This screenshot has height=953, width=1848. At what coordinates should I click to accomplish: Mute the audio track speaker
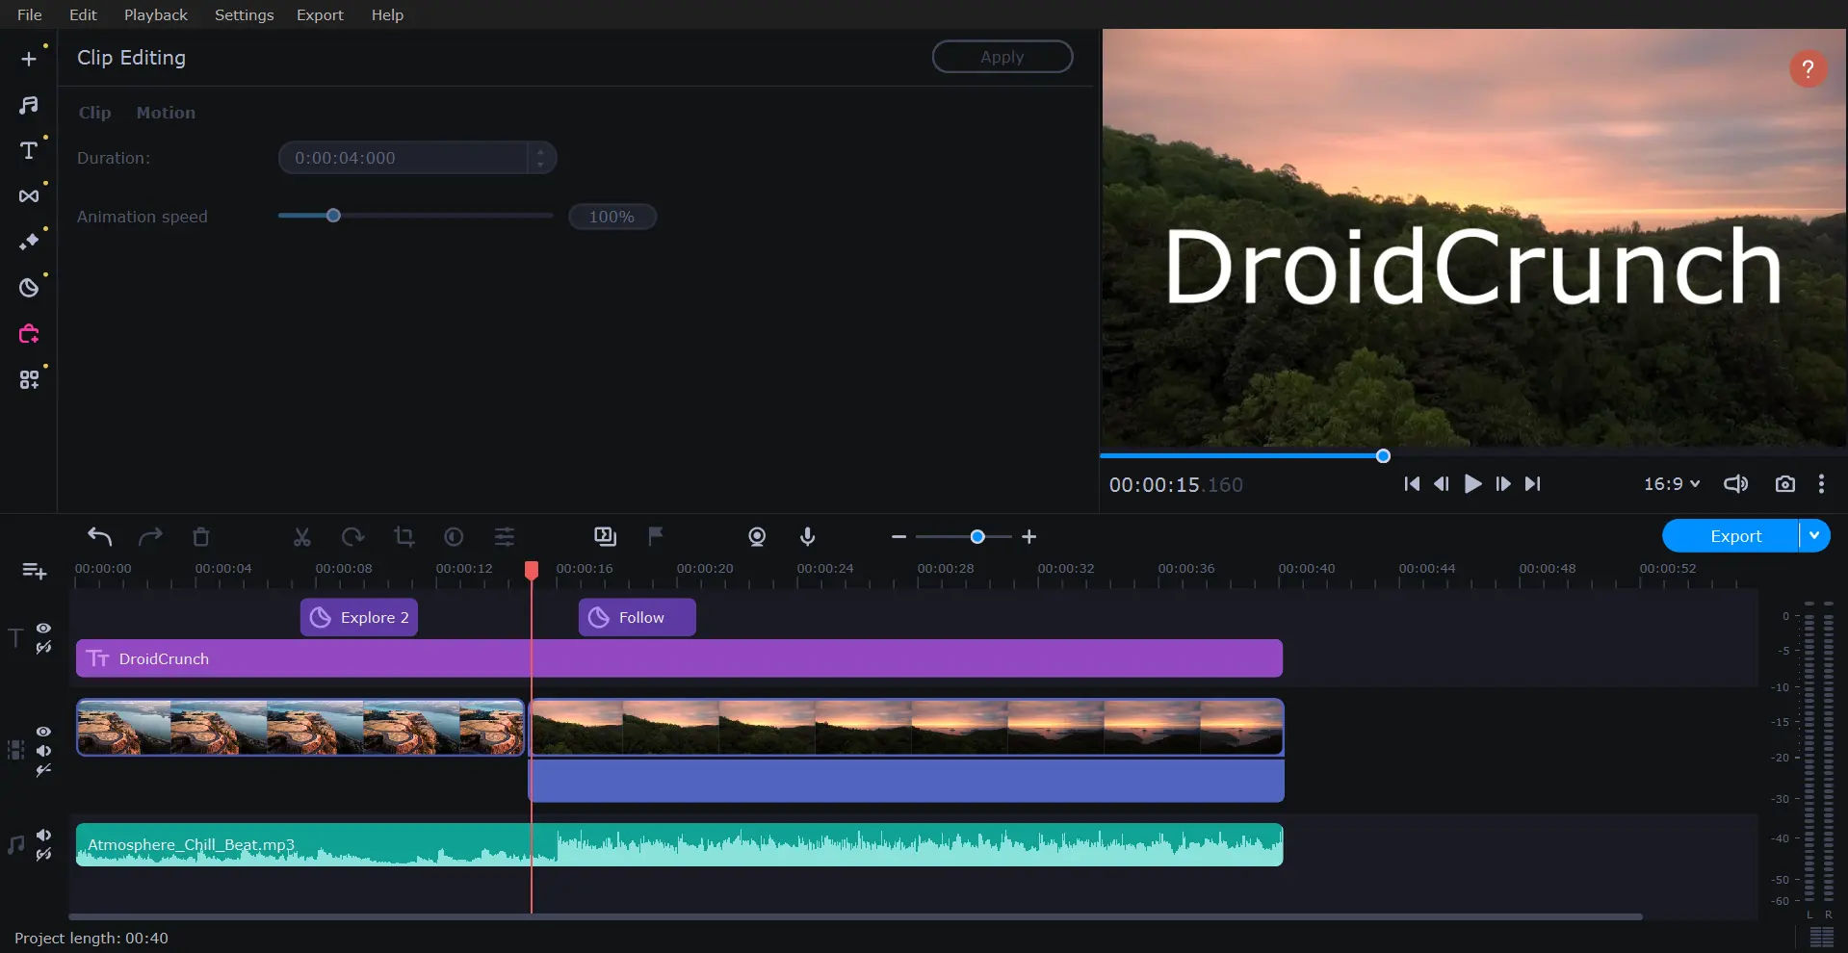43,835
